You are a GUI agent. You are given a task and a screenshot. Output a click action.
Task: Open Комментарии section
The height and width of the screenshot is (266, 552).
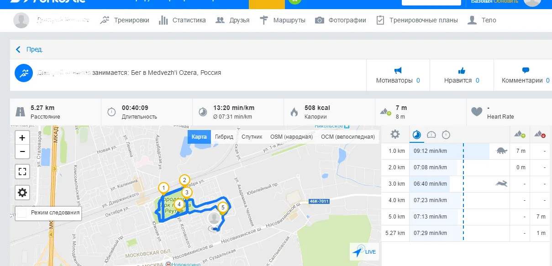click(x=526, y=76)
